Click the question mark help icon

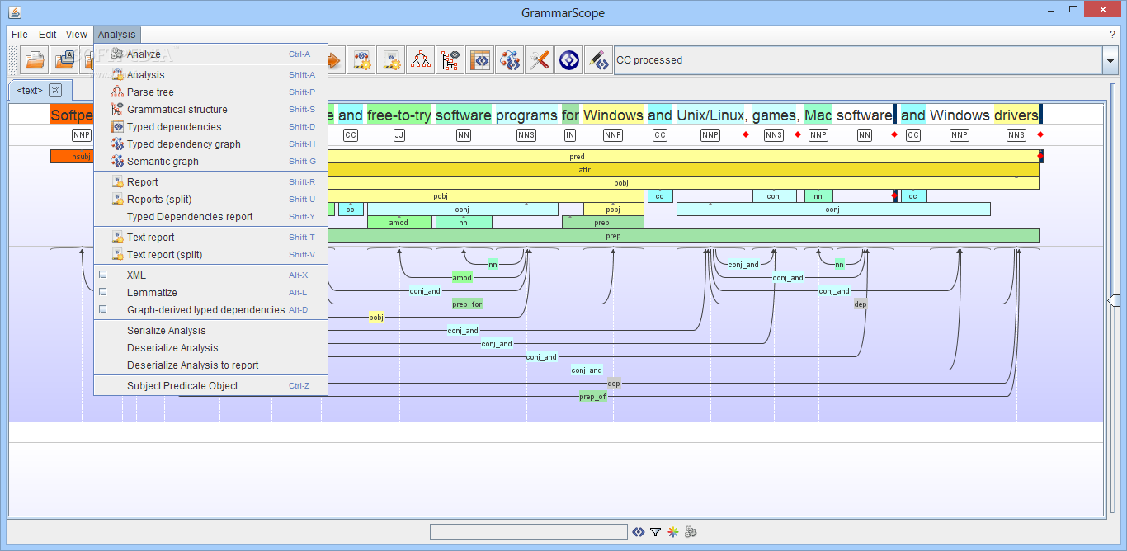tap(1112, 35)
